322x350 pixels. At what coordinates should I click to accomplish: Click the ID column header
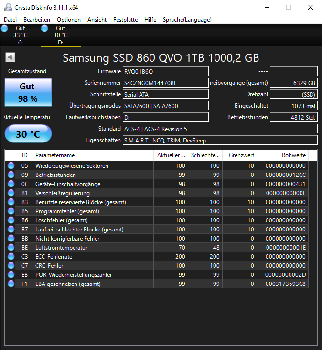(24, 155)
